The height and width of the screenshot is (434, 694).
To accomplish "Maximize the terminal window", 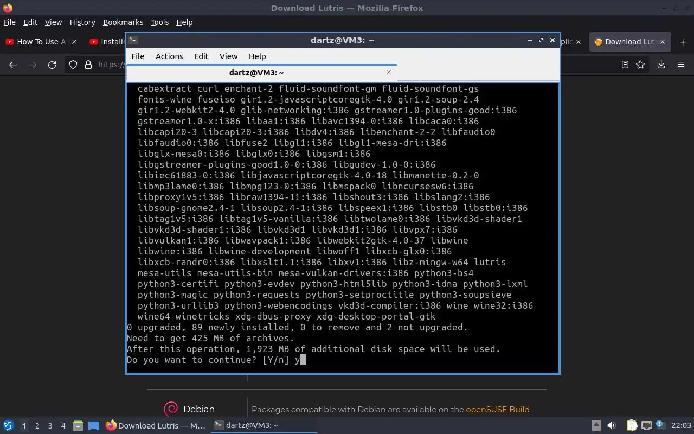I will (x=541, y=40).
